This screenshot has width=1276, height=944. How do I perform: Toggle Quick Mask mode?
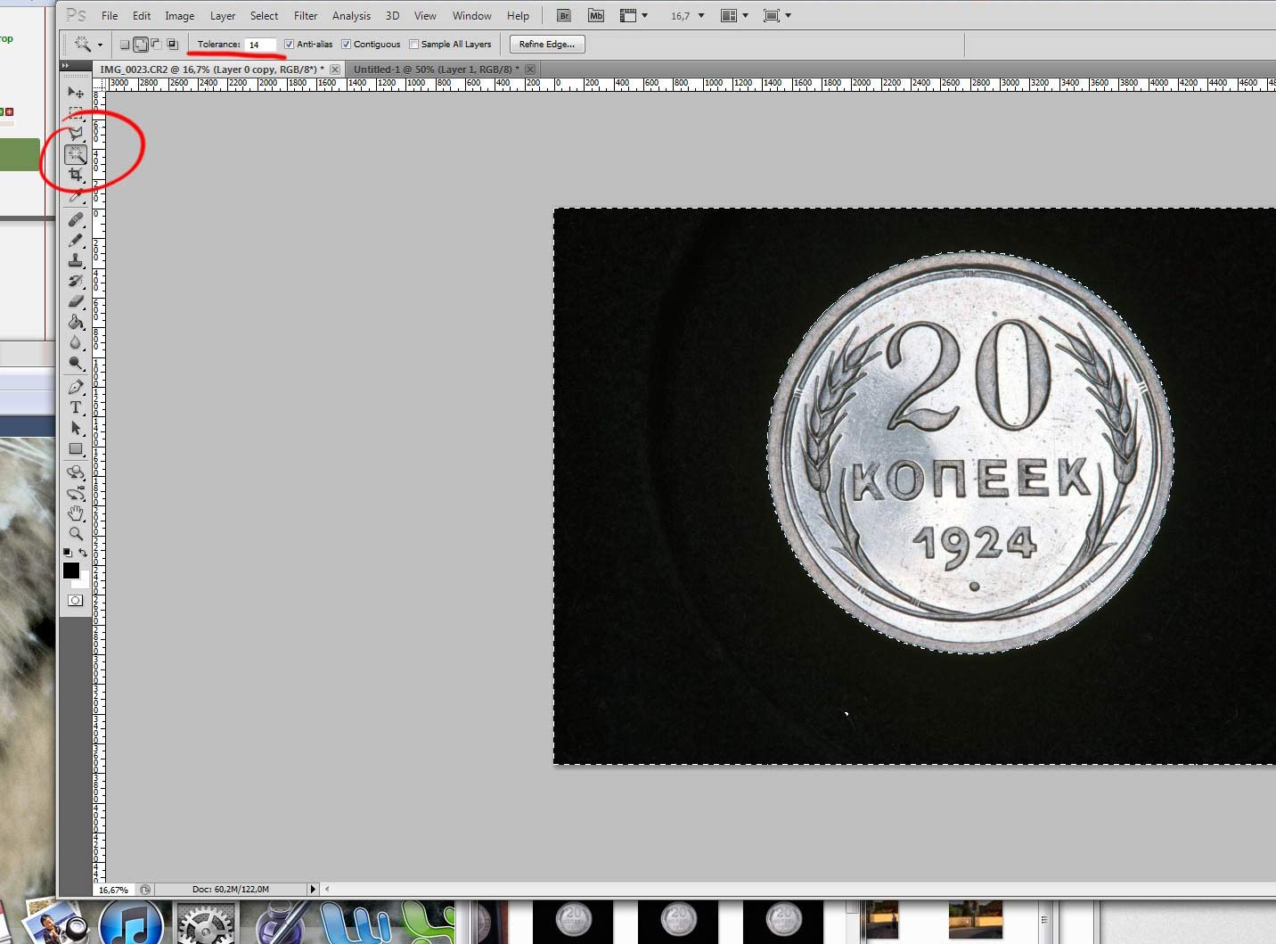click(x=76, y=601)
